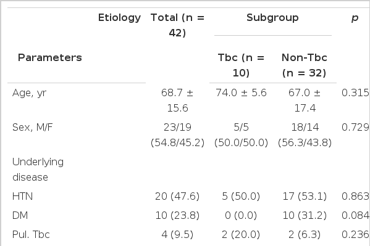This screenshot has width=370, height=246.
Task: Click the Pul. Tbc cell 2 (20.0)
Action: click(x=241, y=234)
